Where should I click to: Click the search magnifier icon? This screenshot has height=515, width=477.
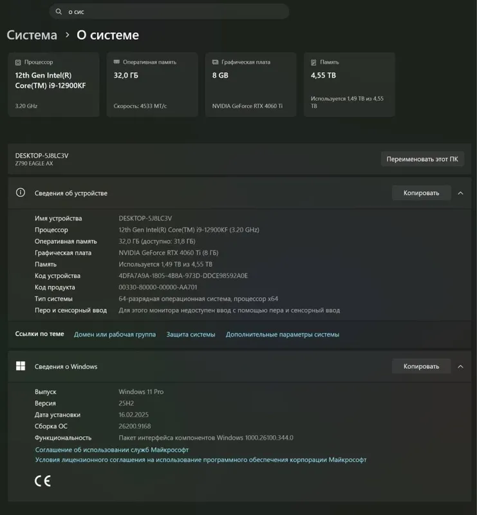(x=59, y=12)
